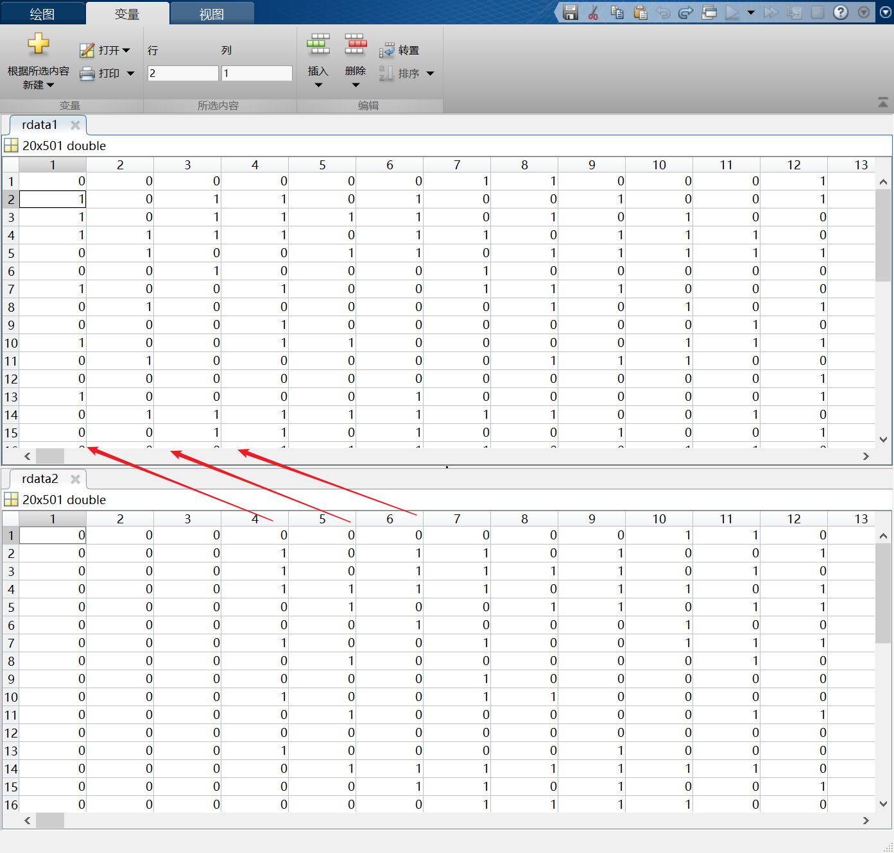Click the grid icon beside rdata1's 20x501 double label

point(11,146)
